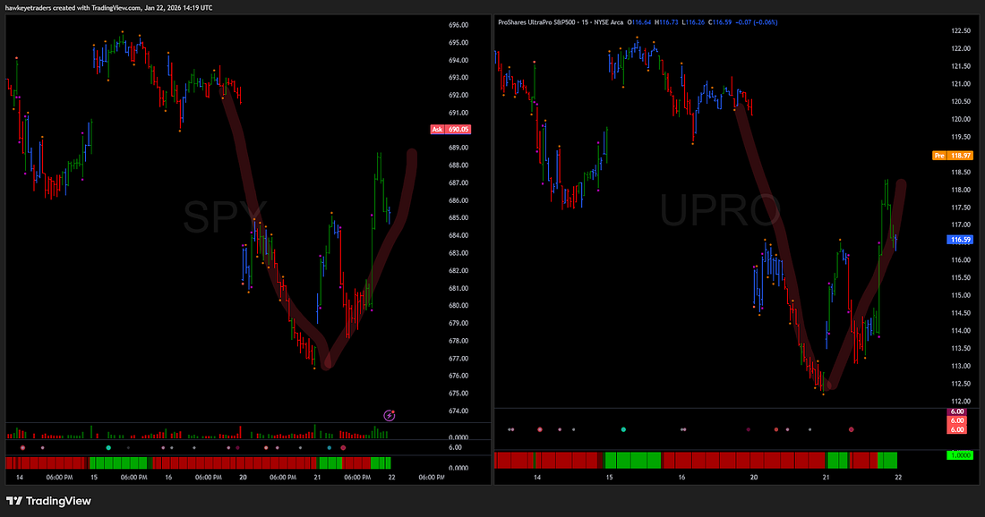Viewport: 985px width, 517px height.
Task: Open the TradingView logo link in the footer
Action: [x=49, y=501]
